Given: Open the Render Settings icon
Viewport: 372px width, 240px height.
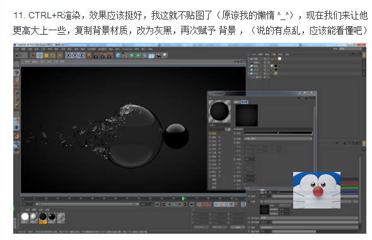Looking at the screenshot, I should (110, 55).
